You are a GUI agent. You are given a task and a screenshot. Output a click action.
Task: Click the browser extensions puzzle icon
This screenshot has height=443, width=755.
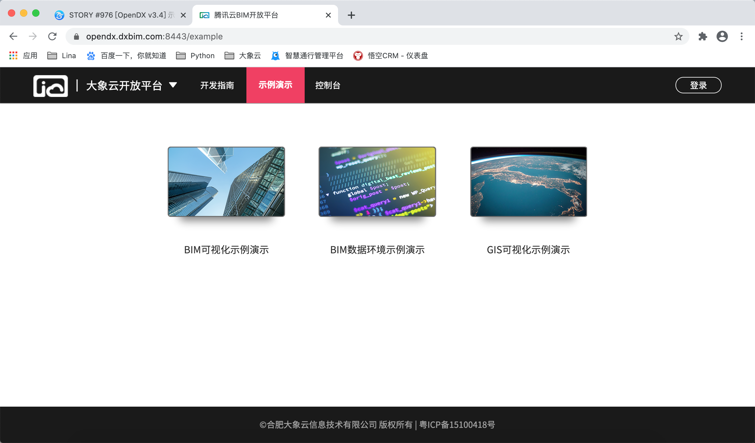703,36
